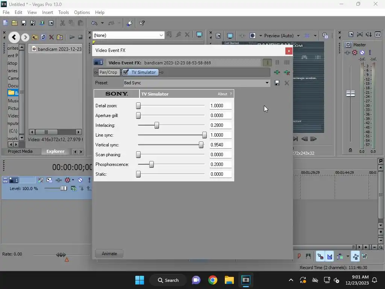This screenshot has height=289, width=385.
Task: Click Windows Start button
Action: (140, 280)
